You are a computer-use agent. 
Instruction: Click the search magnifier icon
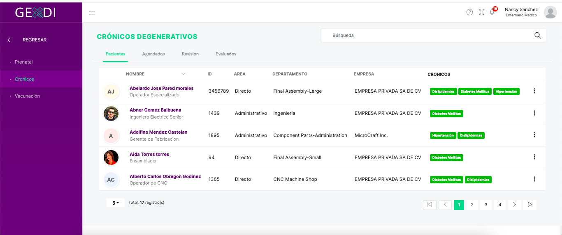pos(537,35)
